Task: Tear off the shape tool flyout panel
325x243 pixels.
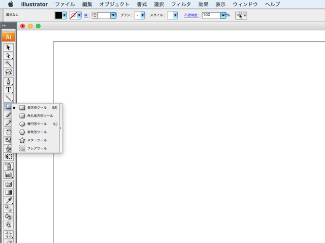Action: tap(61, 128)
